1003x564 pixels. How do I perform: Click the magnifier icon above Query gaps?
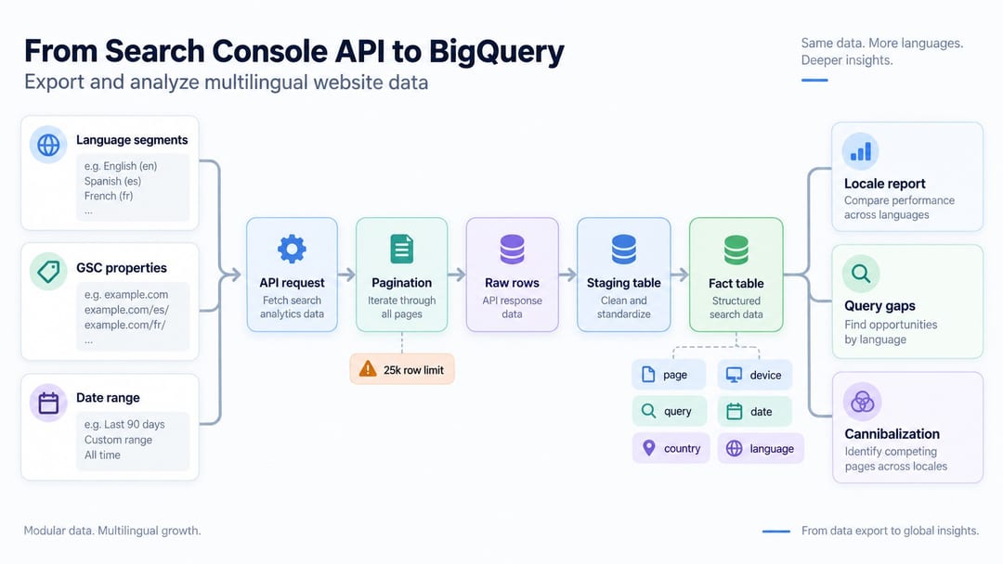(861, 274)
